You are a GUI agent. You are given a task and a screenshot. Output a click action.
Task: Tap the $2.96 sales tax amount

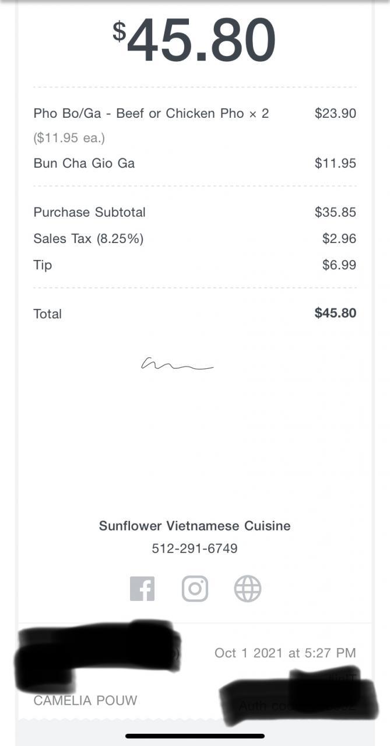click(339, 238)
